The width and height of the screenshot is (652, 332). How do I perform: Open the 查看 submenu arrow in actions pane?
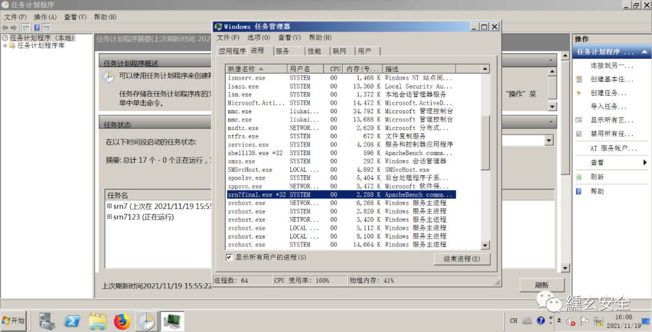[645, 162]
